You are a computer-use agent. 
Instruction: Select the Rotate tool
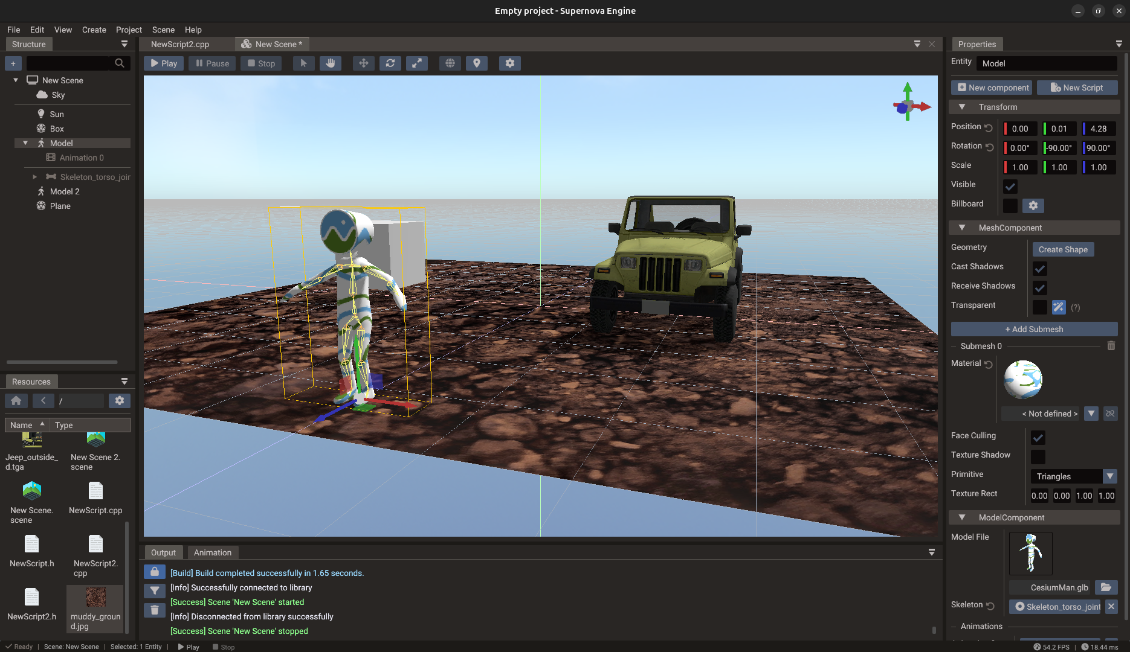coord(390,63)
